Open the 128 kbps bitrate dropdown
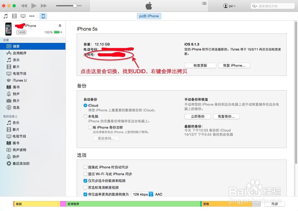 (142, 194)
